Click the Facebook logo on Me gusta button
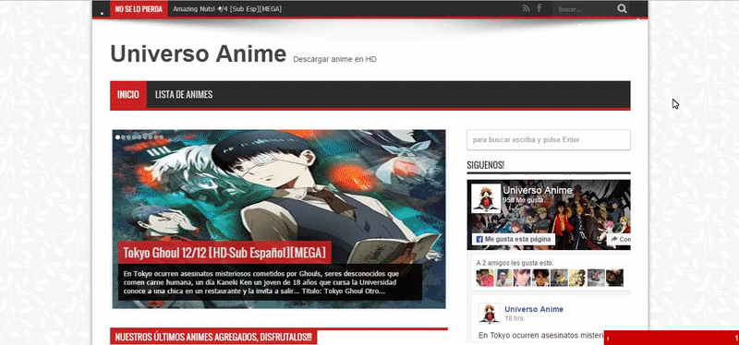Viewport: 739px width, 345px height. [x=479, y=240]
